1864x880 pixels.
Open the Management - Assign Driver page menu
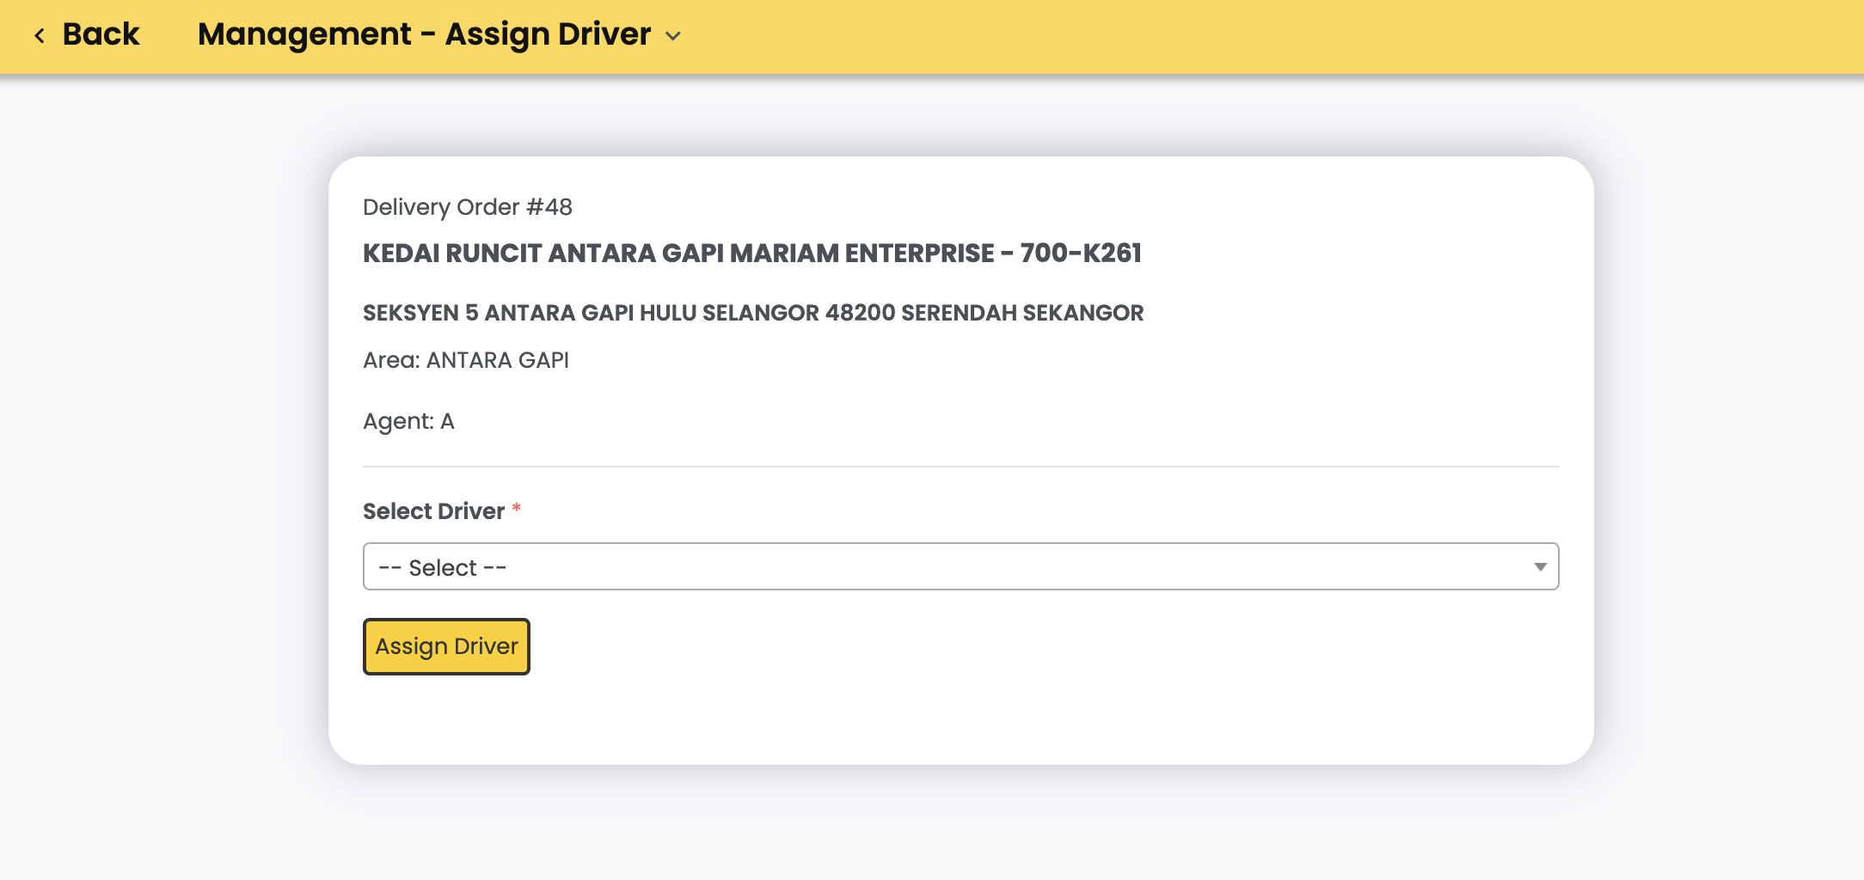424,34
